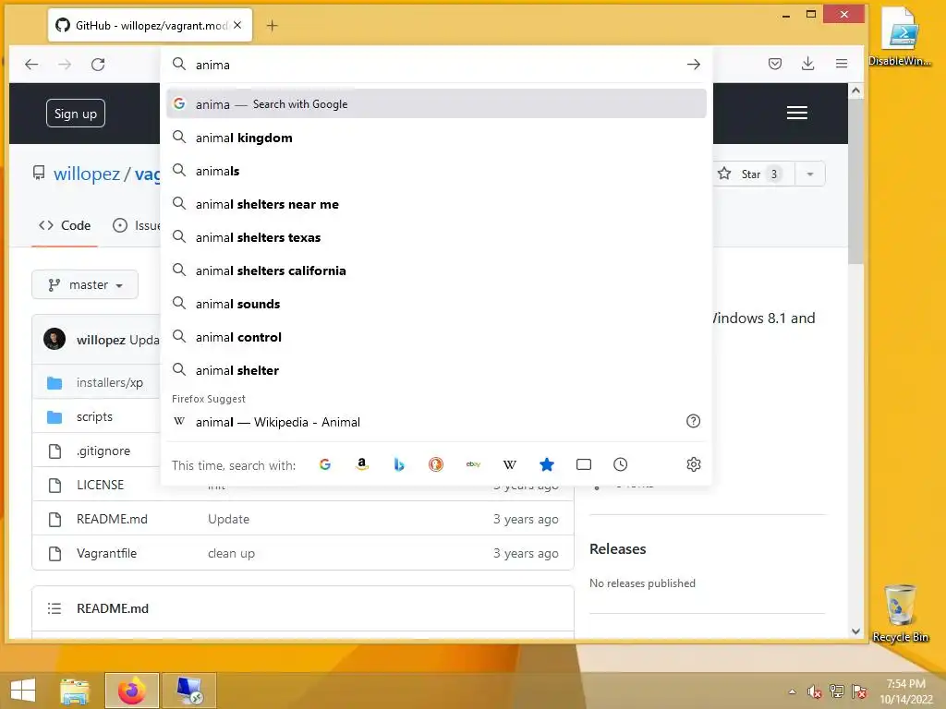The width and height of the screenshot is (946, 709).
Task: Open the installers/xp folder
Action: point(109,382)
